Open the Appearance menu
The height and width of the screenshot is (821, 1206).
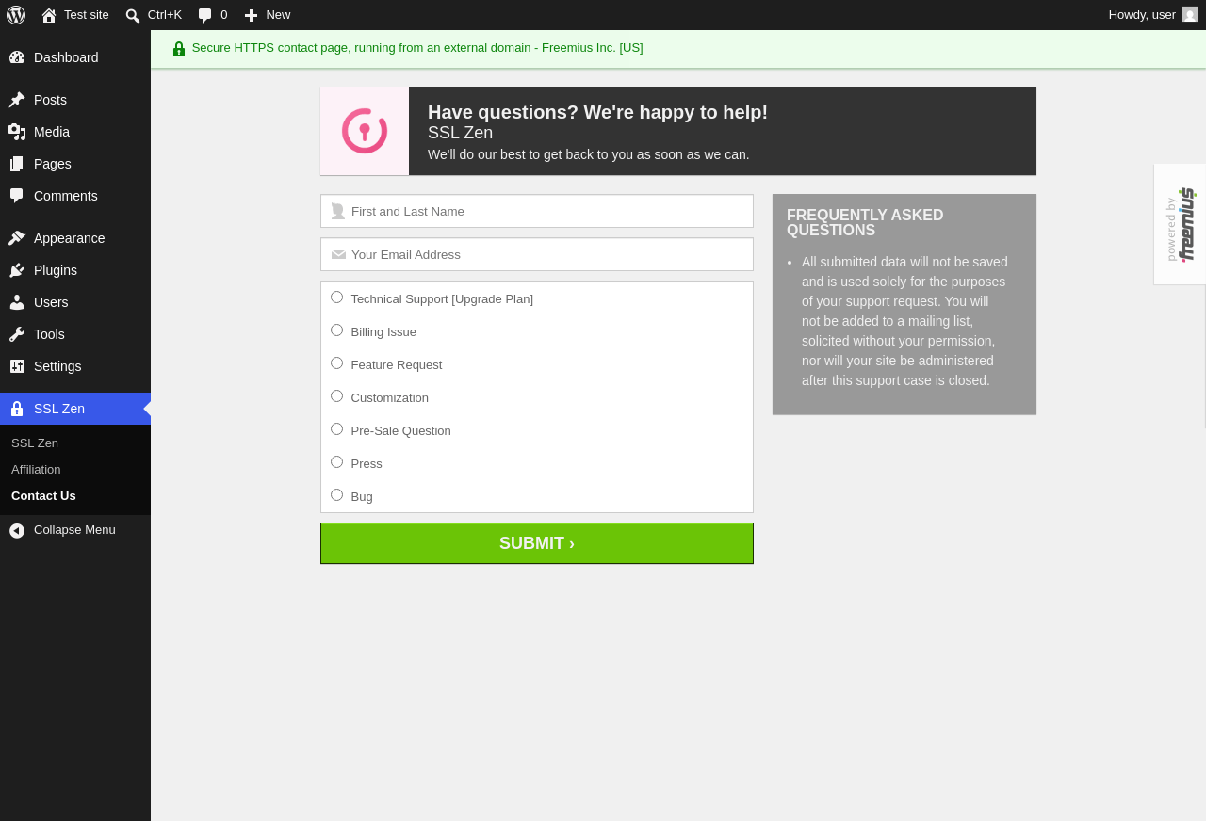point(75,238)
